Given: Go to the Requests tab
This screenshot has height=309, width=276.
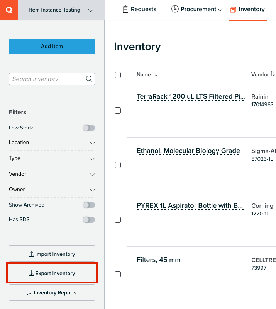Looking at the screenshot, I should [139, 9].
